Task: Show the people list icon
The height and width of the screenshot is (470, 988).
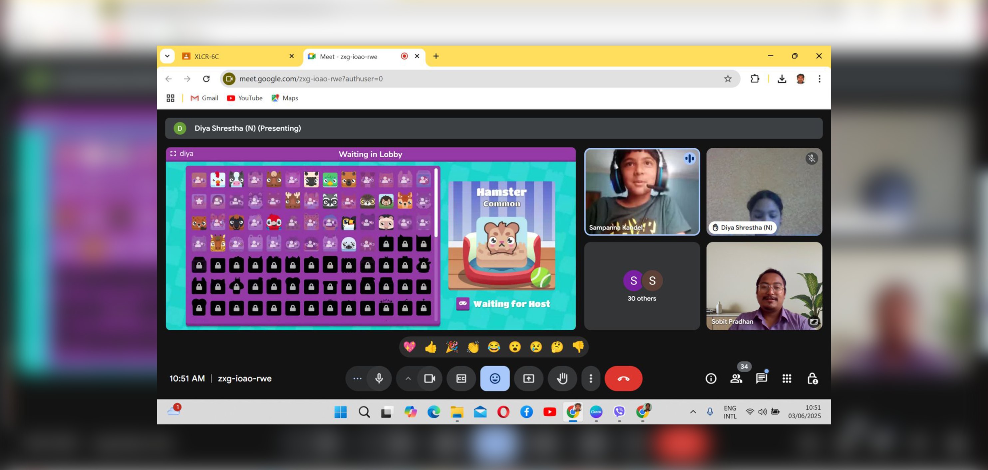Action: point(736,379)
